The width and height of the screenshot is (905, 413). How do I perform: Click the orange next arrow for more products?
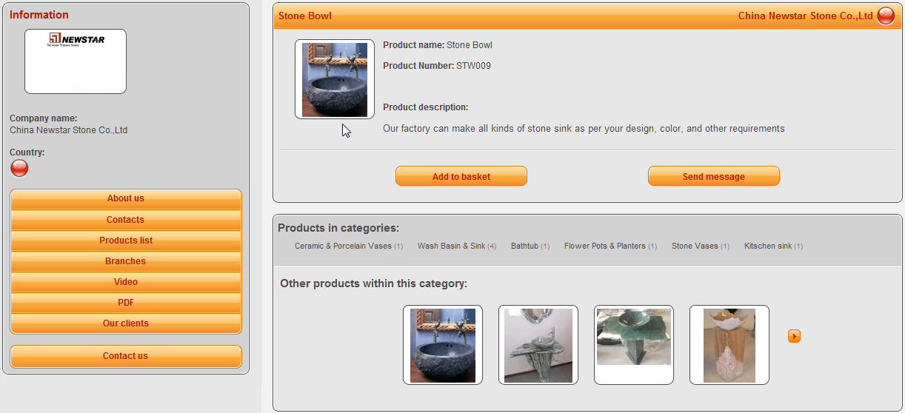794,336
